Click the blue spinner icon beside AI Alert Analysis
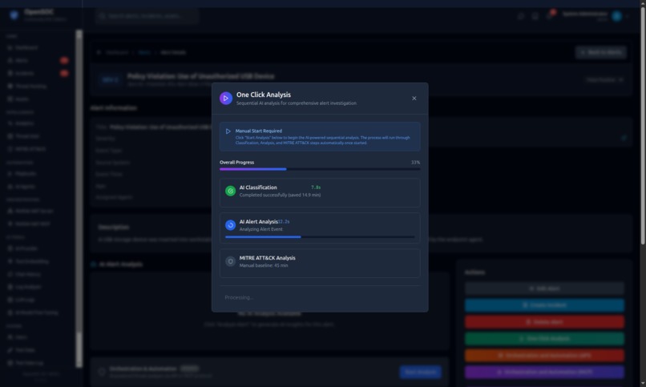Image resolution: width=646 pixels, height=387 pixels. coord(230,225)
